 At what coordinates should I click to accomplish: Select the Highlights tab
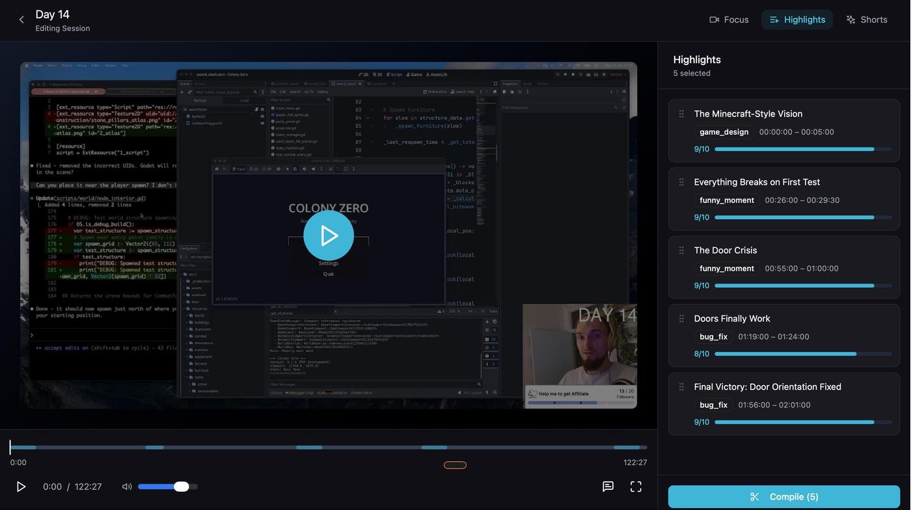[x=797, y=20]
